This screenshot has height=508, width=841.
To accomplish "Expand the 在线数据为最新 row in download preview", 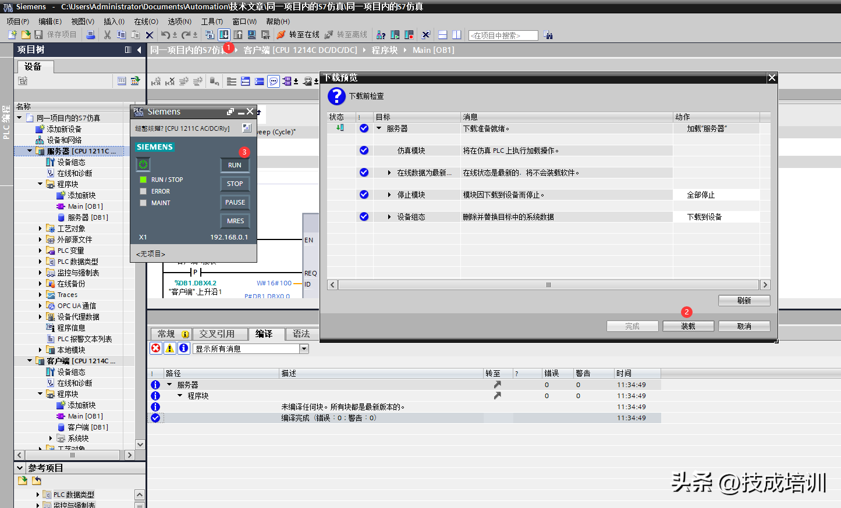I will (x=389, y=173).
